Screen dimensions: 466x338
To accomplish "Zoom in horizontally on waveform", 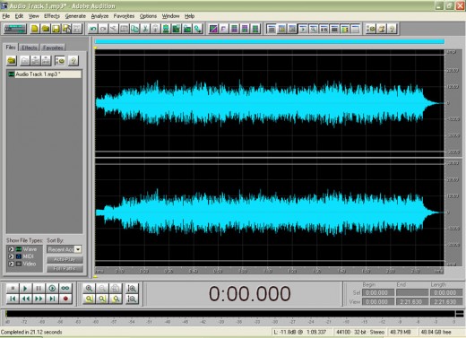I will click(89, 289).
